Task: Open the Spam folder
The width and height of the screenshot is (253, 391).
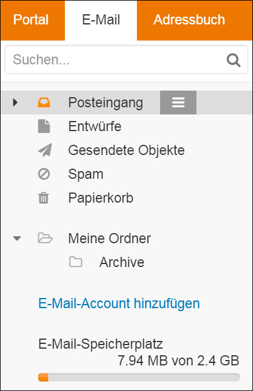Action: pos(86,174)
